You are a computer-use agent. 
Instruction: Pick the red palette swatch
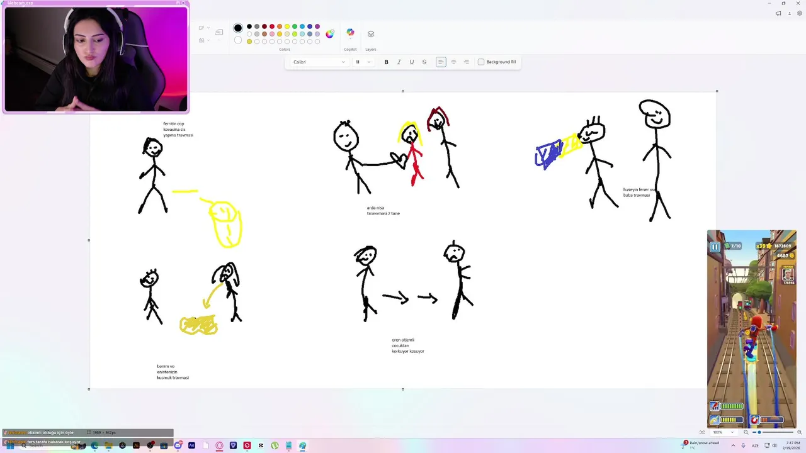272,26
